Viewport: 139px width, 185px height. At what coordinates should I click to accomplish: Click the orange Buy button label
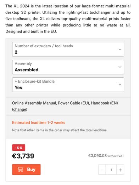click(31, 169)
